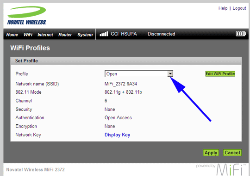Select the SSID value MiFi_2372 6A34
The width and height of the screenshot is (250, 176).
tap(121, 84)
